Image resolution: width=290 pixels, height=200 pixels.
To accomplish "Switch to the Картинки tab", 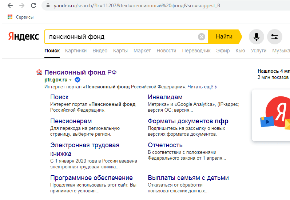I will [76, 51].
